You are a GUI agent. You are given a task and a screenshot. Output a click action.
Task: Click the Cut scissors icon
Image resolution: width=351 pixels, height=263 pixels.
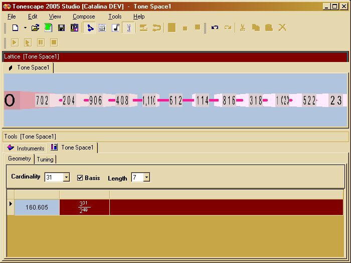click(243, 27)
